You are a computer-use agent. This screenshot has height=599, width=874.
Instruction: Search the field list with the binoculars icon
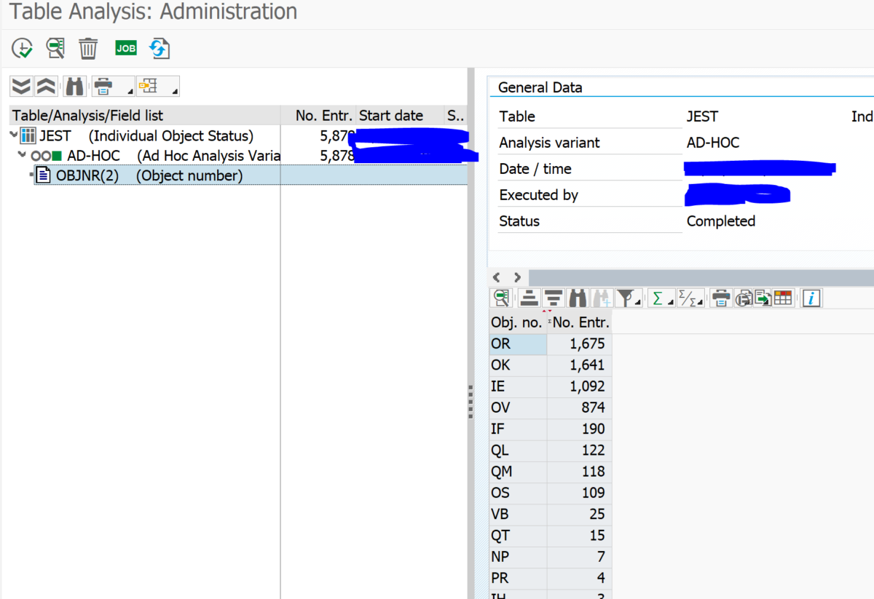pos(74,86)
